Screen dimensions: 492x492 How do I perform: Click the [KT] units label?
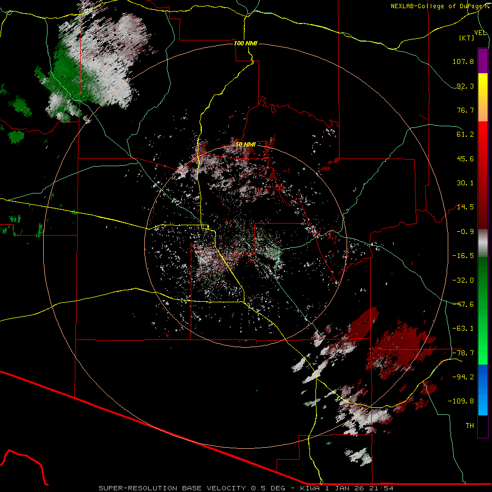pyautogui.click(x=467, y=38)
